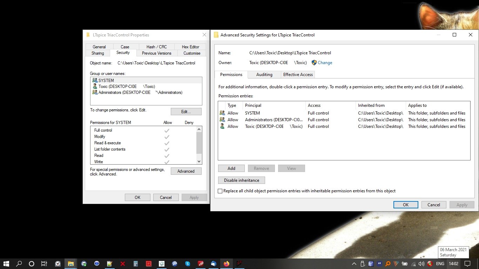Open the red dotted-square taskbar app
The height and width of the screenshot is (269, 479).
(x=149, y=263)
